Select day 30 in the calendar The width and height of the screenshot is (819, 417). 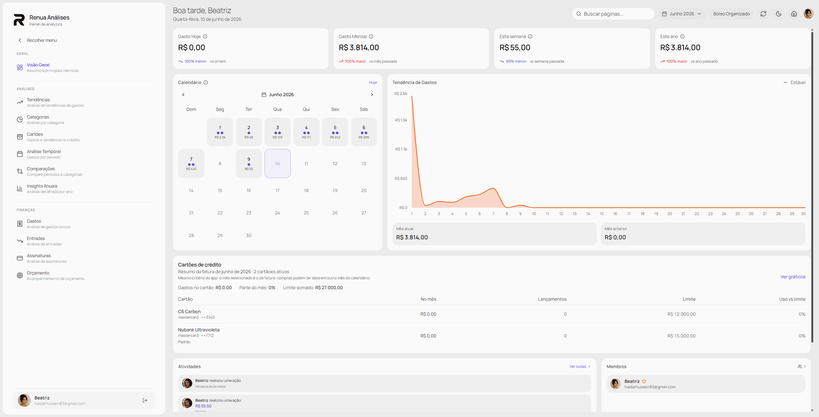(x=249, y=236)
